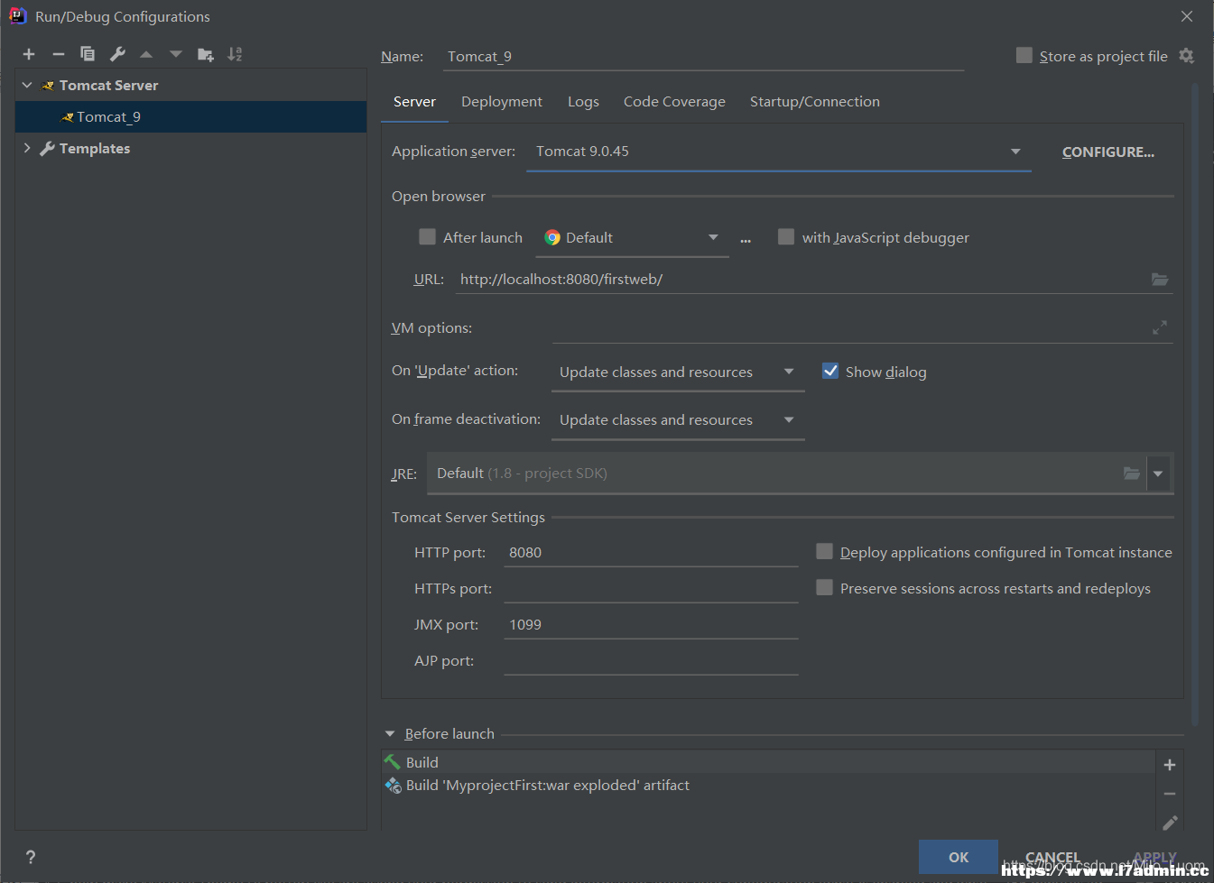Viewport: 1214px width, 883px height.
Task: Open gear settings beside Store as project file
Action: click(x=1187, y=56)
